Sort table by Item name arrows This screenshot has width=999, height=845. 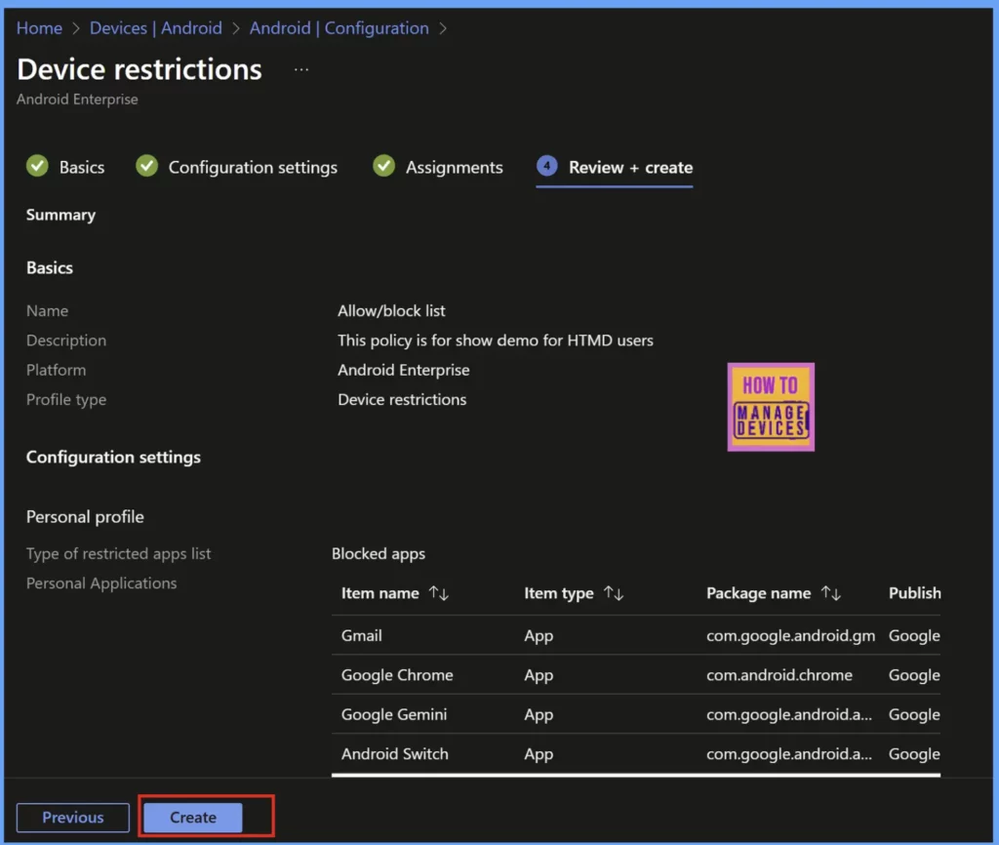coord(439,593)
